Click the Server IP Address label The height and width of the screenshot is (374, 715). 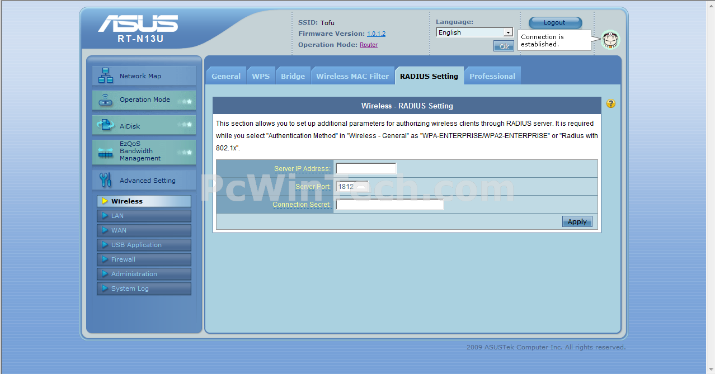pyautogui.click(x=302, y=169)
